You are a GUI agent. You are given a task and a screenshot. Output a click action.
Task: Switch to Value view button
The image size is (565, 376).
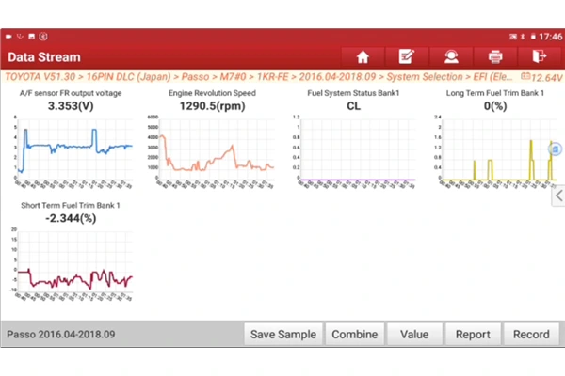point(414,335)
